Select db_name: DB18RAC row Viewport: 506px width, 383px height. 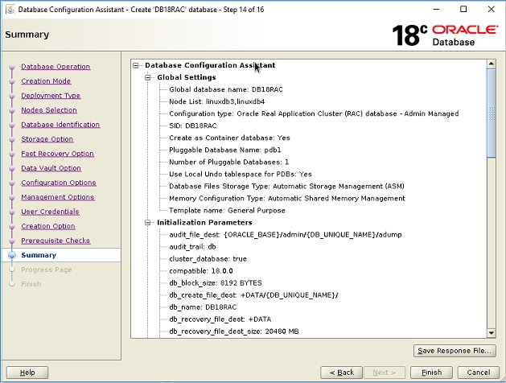tap(203, 307)
